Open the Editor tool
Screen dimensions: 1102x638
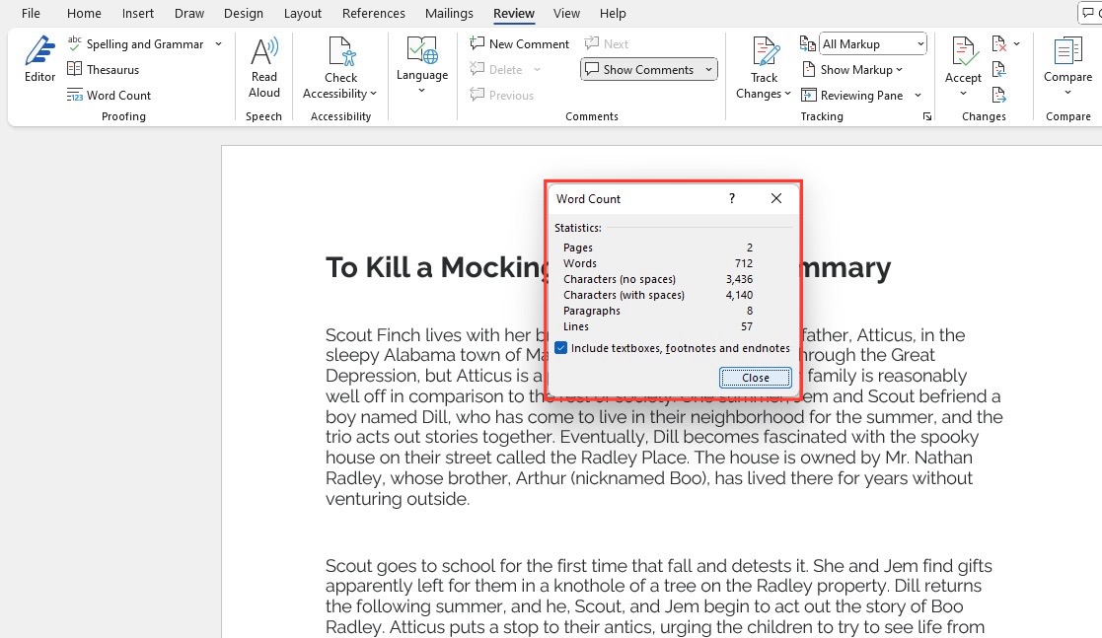point(39,59)
